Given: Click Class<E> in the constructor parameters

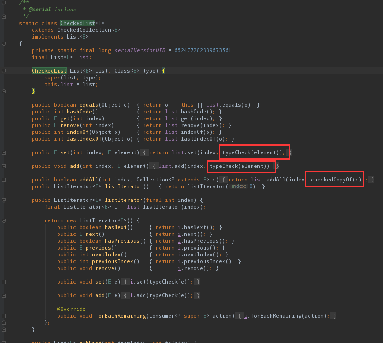Looking at the screenshot, I should (x=127, y=71).
